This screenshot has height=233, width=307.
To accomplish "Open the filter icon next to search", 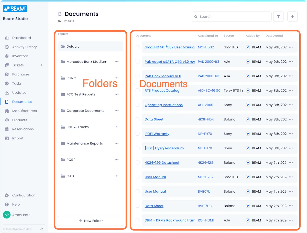I will pos(278,17).
